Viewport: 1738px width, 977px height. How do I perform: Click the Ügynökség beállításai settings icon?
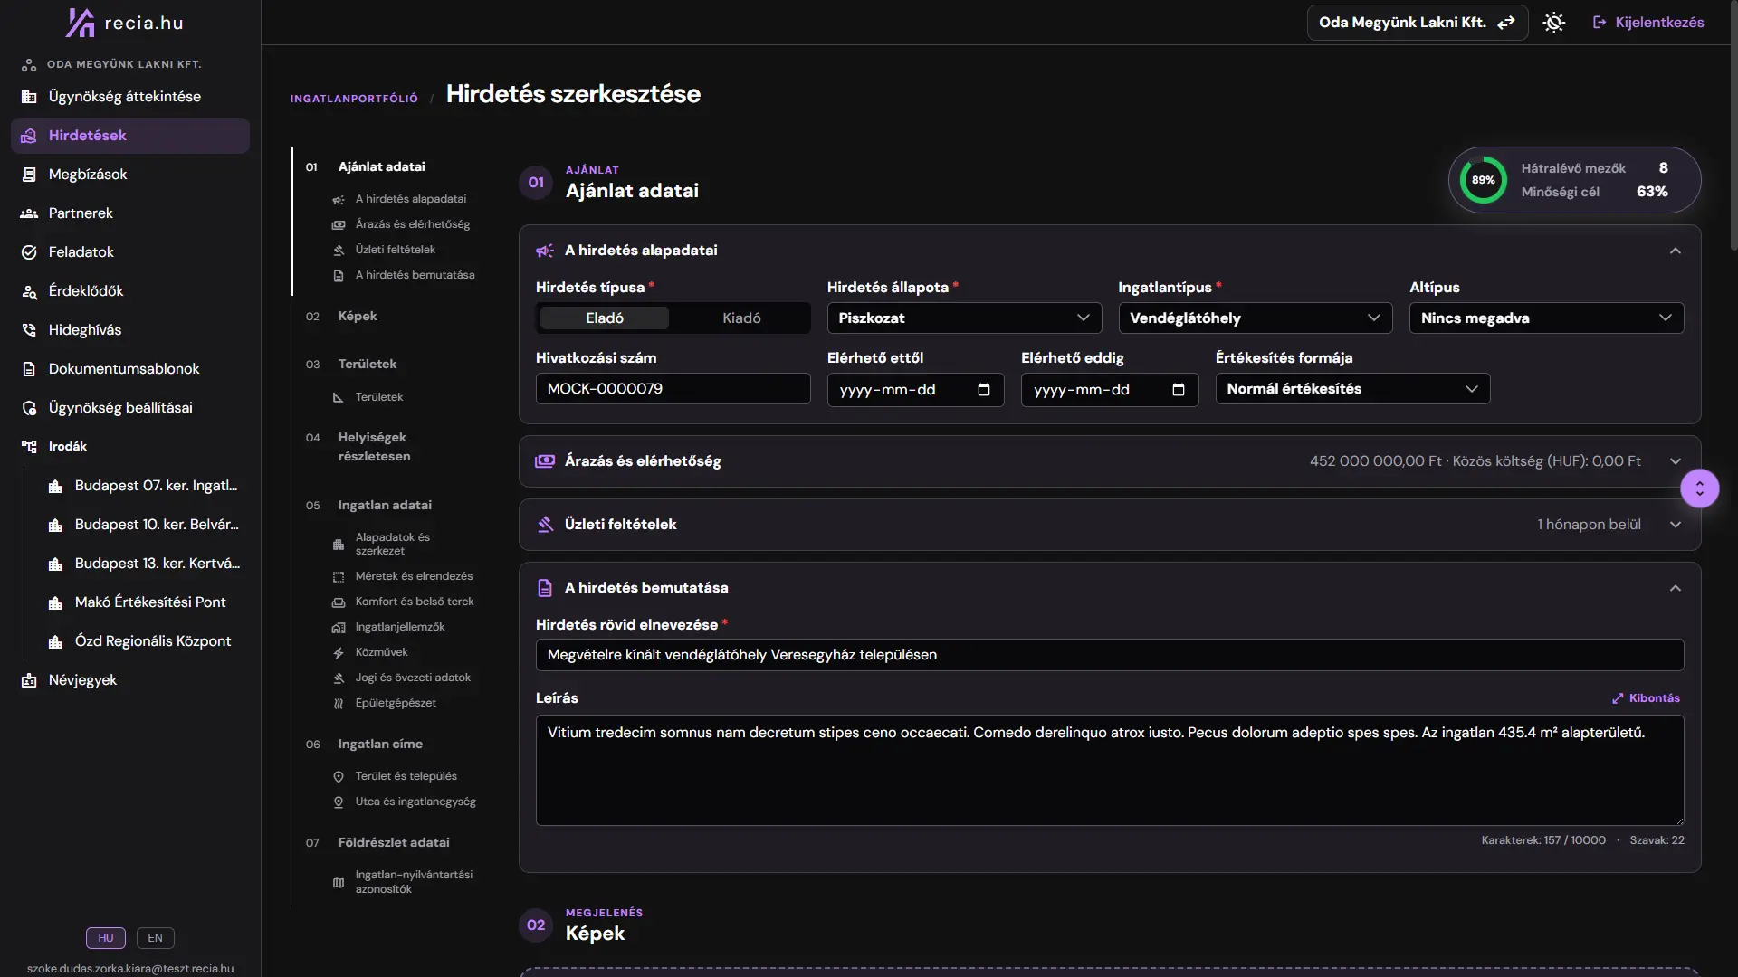[29, 408]
